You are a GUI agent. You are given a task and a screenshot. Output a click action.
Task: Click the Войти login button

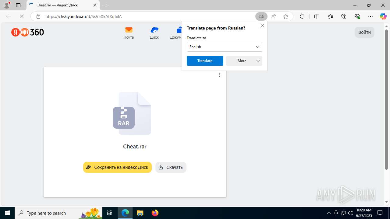pos(364,32)
